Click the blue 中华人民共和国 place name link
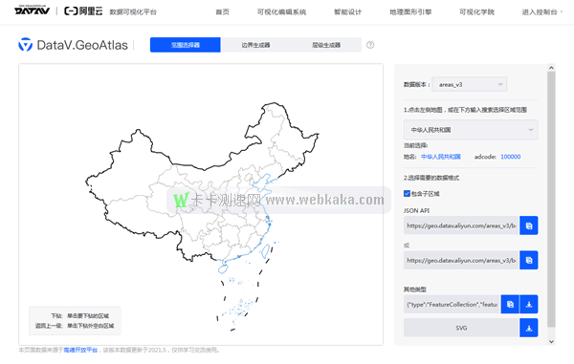The width and height of the screenshot is (574, 364). tap(441, 157)
